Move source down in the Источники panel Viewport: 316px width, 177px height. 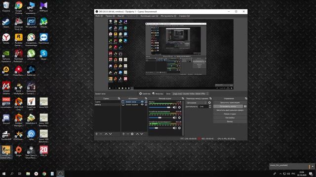pos(142,134)
